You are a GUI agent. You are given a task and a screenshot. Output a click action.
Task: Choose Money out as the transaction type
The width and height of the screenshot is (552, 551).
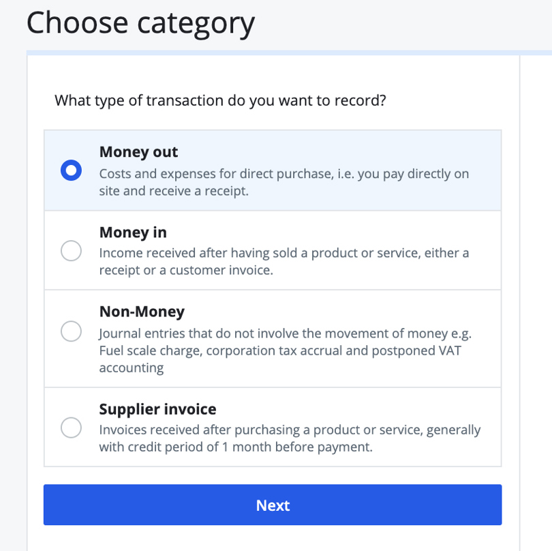(71, 170)
